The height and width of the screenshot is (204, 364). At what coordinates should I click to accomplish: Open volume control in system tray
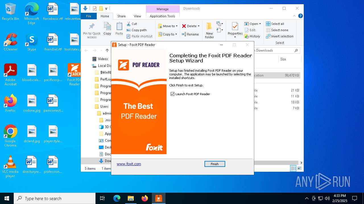coord(327,198)
